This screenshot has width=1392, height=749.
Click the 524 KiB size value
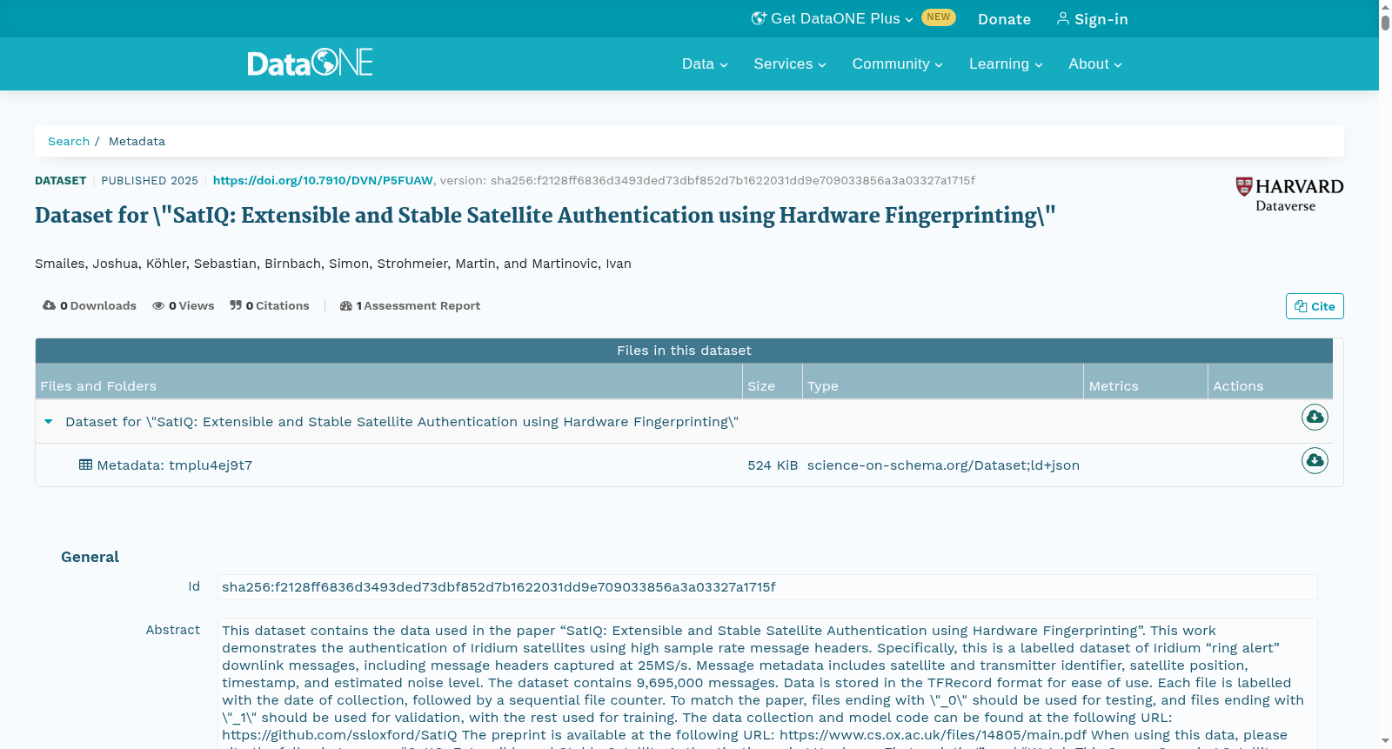[773, 465]
